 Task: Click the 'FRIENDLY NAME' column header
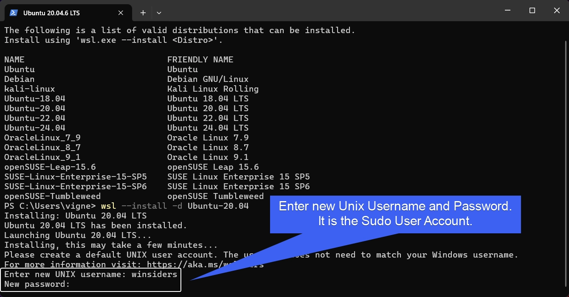[x=200, y=59]
